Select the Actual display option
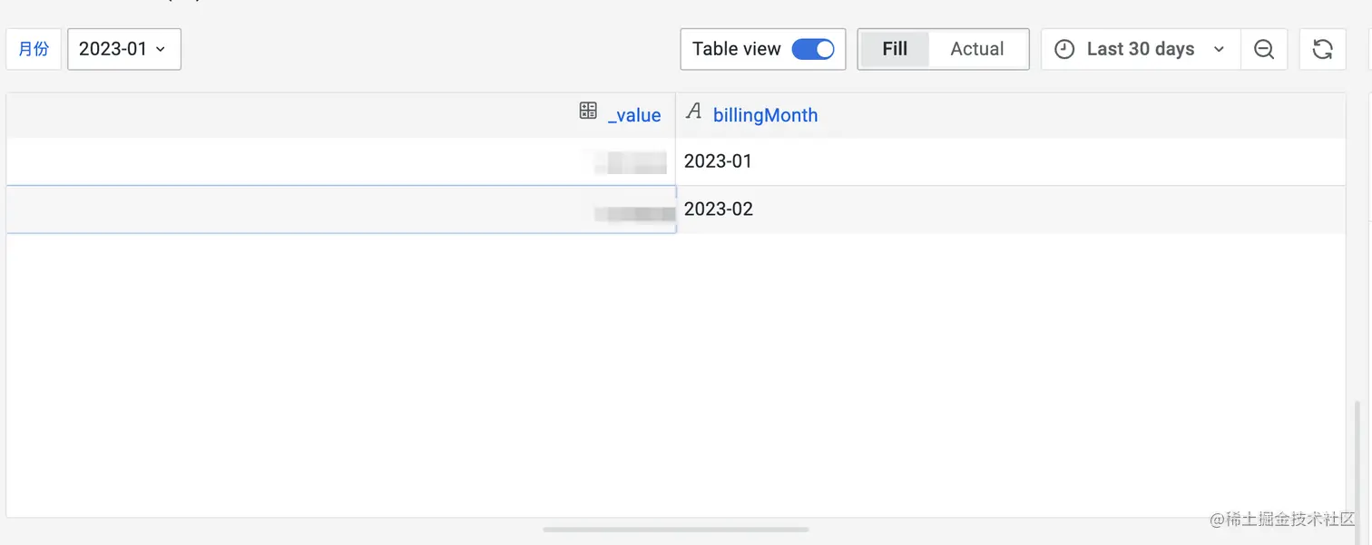This screenshot has width=1372, height=545. (x=976, y=50)
